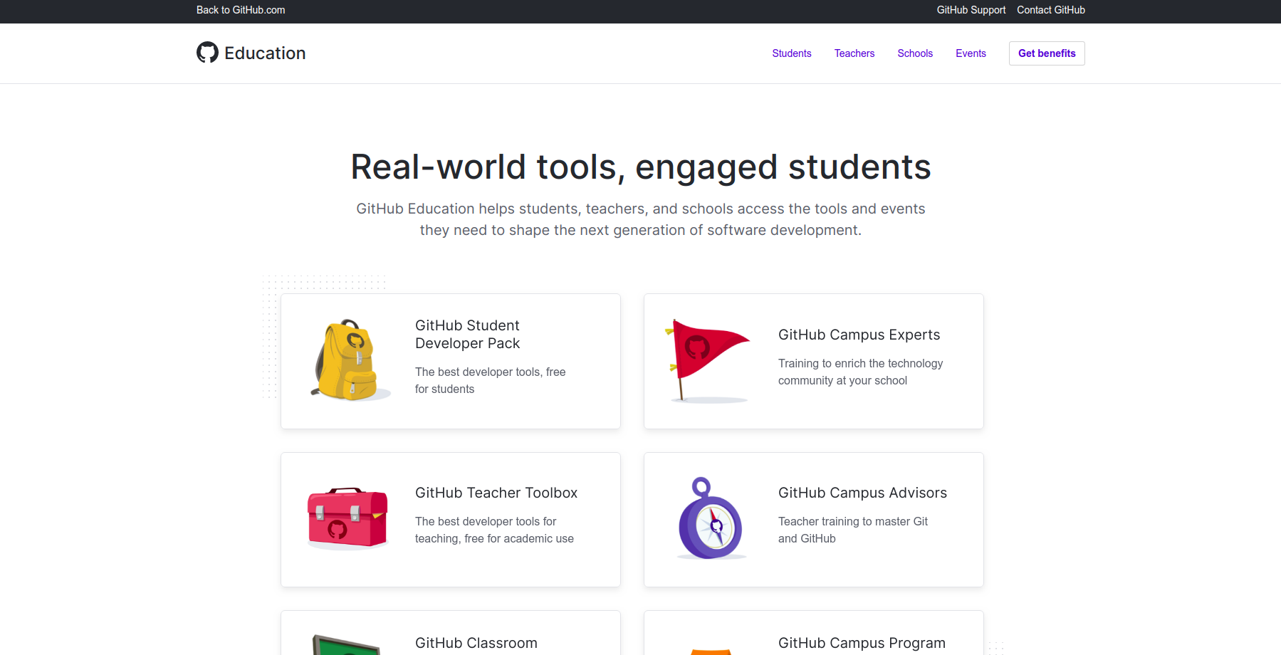Click the GitHub octocat logo in the header
This screenshot has height=655, width=1281.
[206, 52]
